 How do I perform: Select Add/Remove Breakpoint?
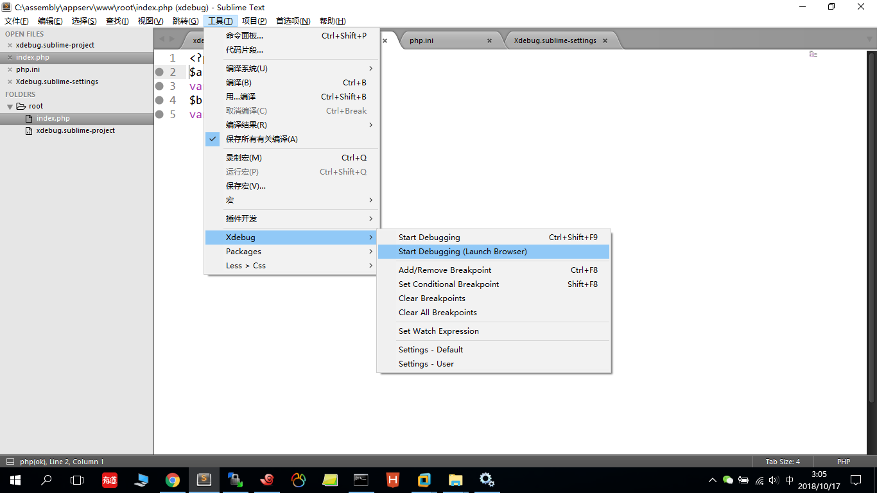coord(494,270)
